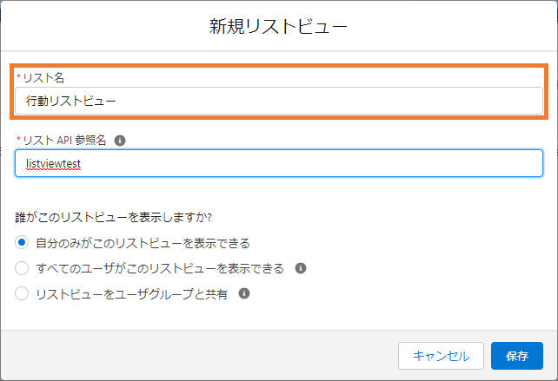Click the 誰がこのリストビューを表示しますか? heading
This screenshot has height=381, width=558.
pos(114,217)
